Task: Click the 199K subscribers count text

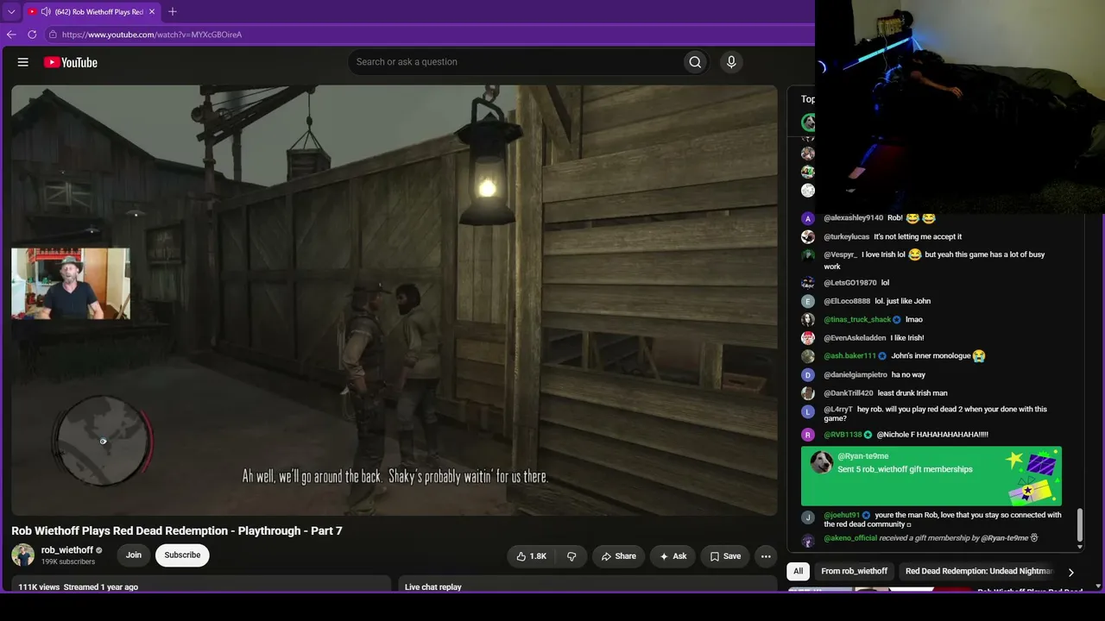Action: 68,561
